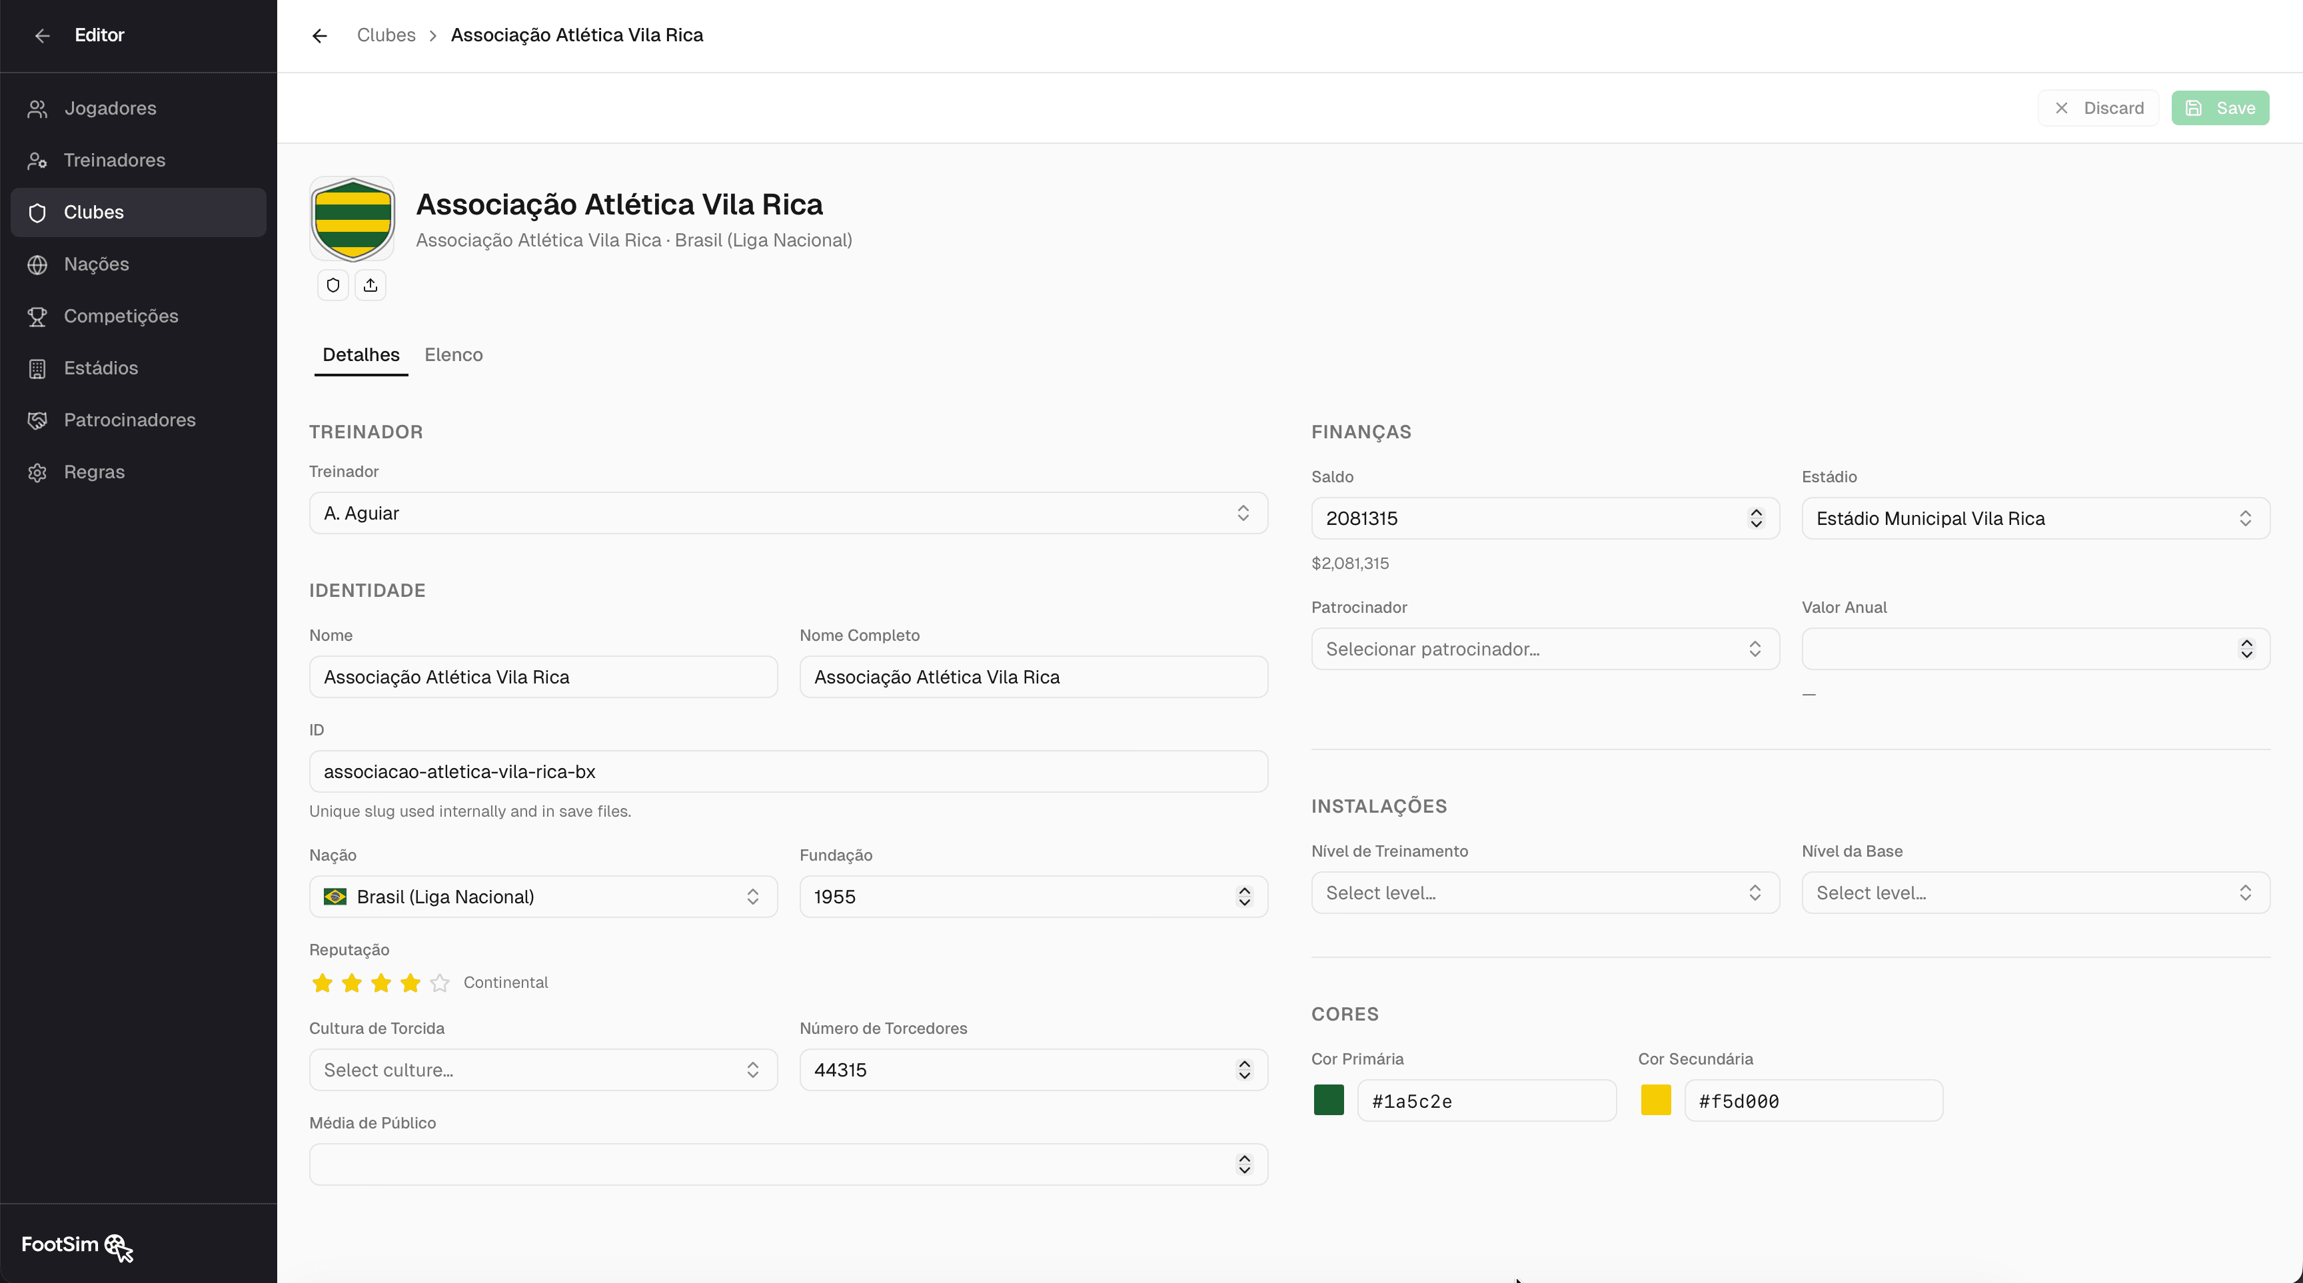Open the Nível de Treinamento level selector
The height and width of the screenshot is (1283, 2303).
(1545, 893)
